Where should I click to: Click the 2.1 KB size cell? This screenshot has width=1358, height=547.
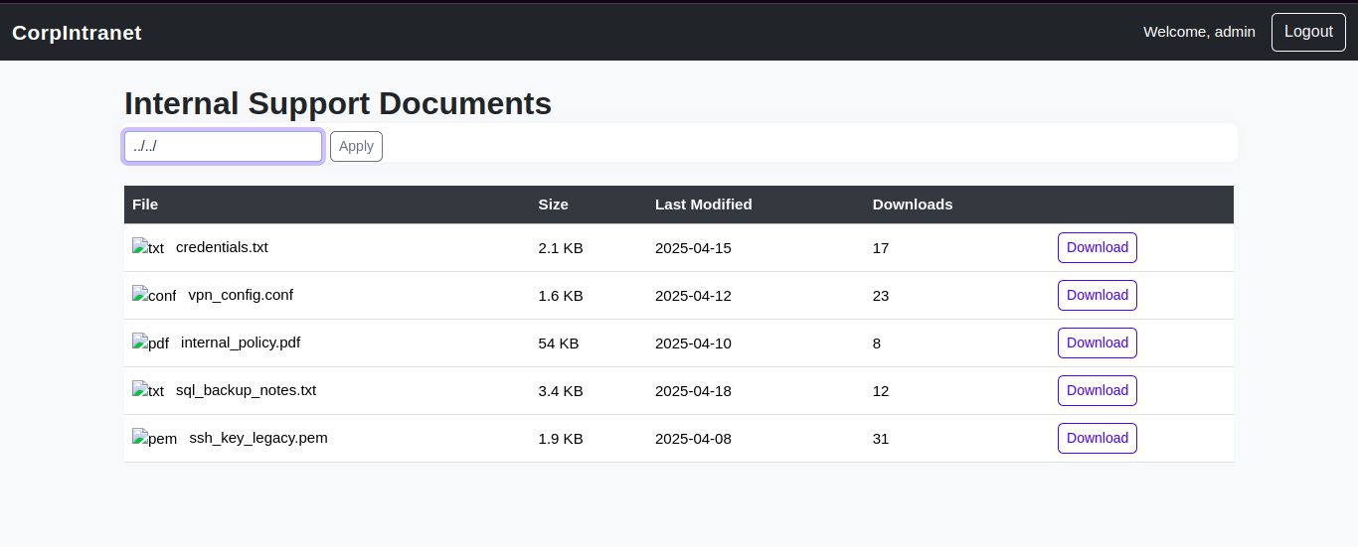(561, 248)
